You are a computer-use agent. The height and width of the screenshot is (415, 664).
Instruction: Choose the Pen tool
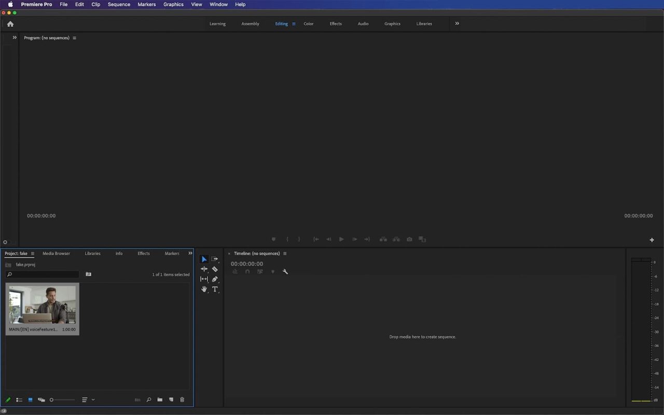tap(215, 279)
